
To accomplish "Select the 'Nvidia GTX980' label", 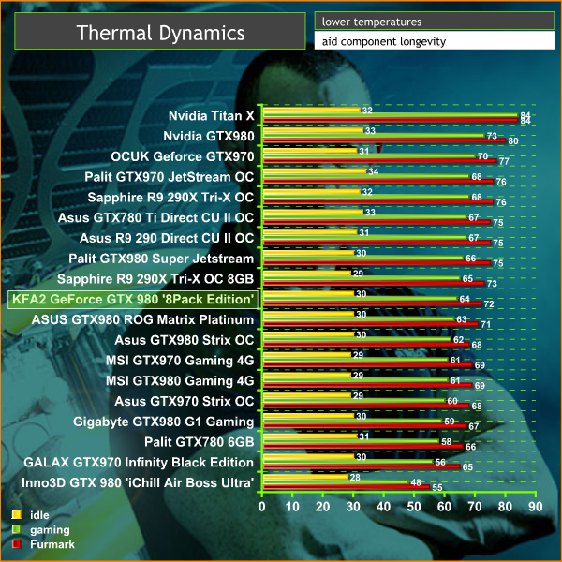I will 209,136.
